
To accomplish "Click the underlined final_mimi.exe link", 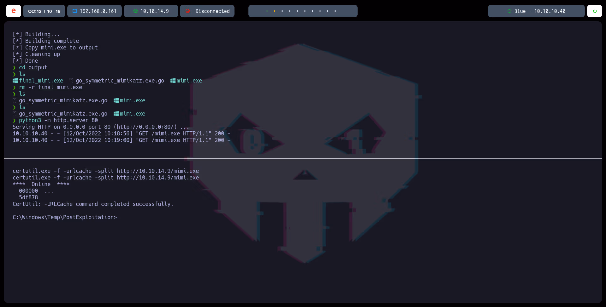I will pos(60,87).
